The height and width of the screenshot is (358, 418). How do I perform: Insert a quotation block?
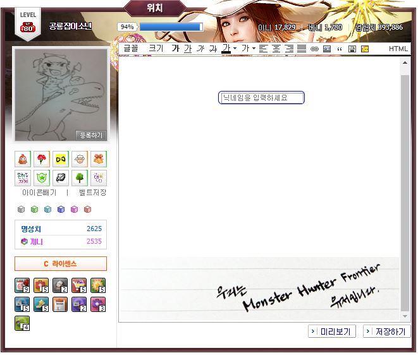340,49
